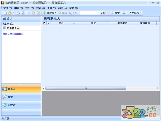Open the 视图(V) menu
Viewport: 161px width, 121px height.
(29, 8)
